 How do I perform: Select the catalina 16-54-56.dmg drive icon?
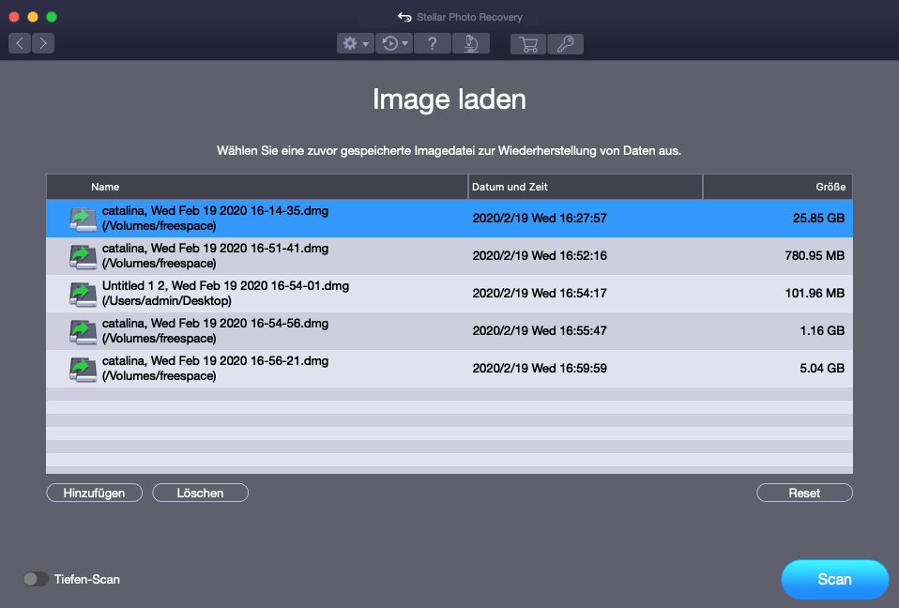[x=83, y=331]
